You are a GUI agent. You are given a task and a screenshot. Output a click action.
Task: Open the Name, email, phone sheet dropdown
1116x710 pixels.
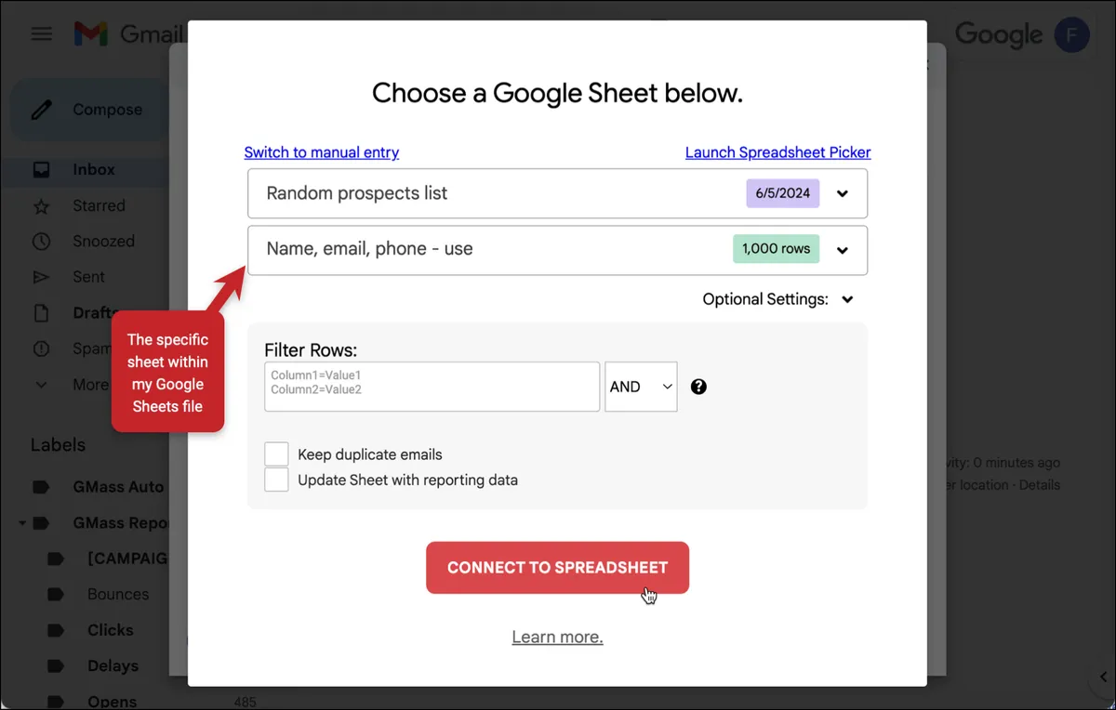(558, 250)
